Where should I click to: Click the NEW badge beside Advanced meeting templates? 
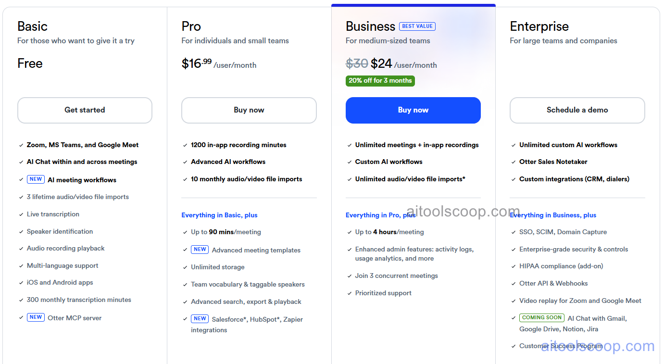point(200,250)
